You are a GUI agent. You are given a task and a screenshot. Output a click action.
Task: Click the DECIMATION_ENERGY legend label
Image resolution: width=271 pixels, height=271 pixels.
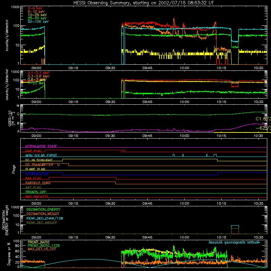coord(43,209)
